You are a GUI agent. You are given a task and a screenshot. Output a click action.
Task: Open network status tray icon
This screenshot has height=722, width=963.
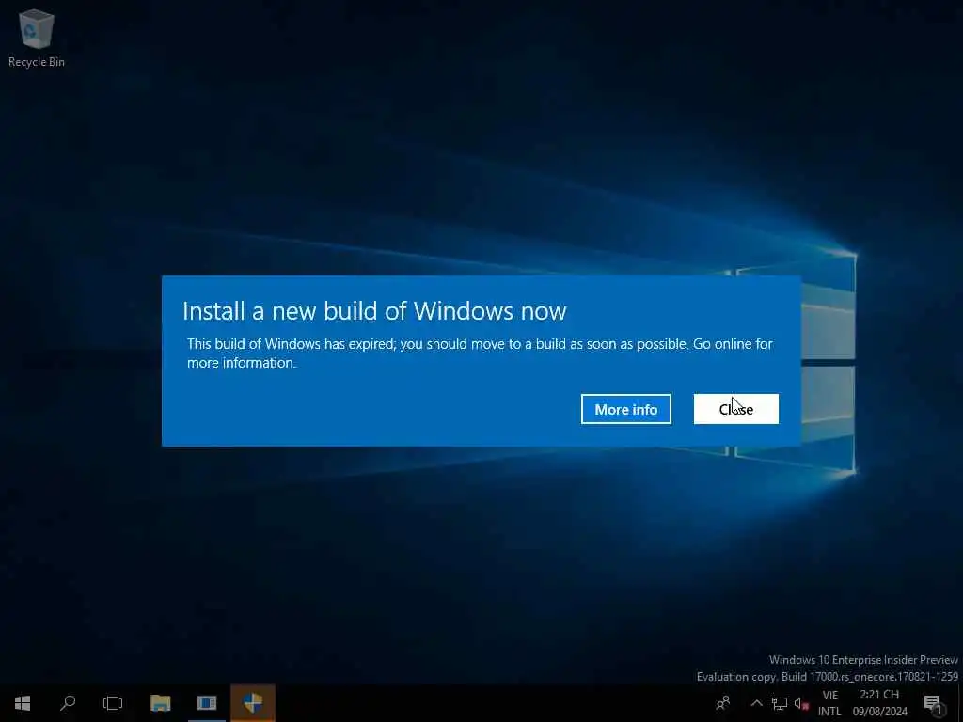(x=780, y=703)
